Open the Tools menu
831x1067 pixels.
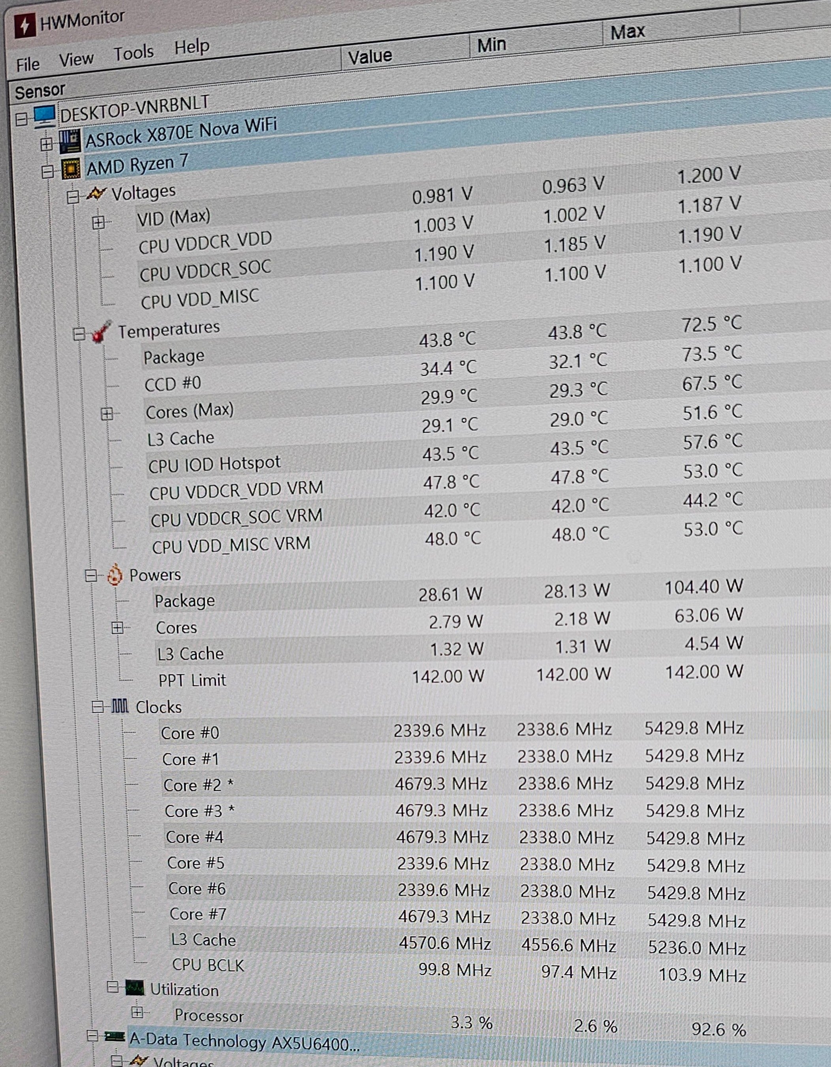tap(133, 52)
